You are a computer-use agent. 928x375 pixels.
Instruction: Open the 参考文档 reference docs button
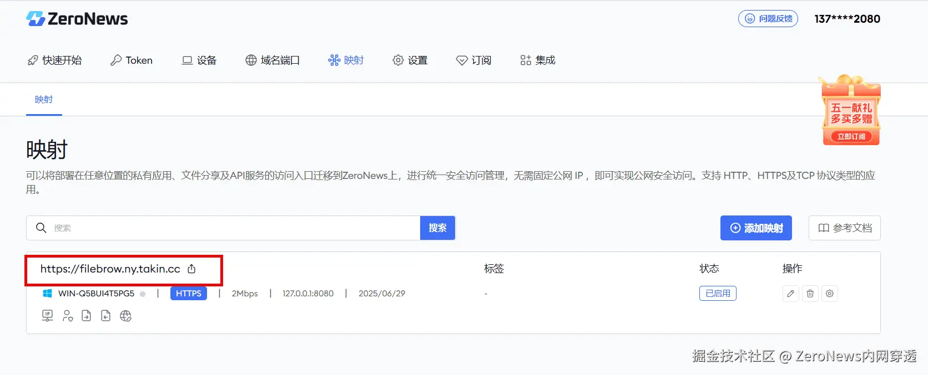[x=845, y=228]
